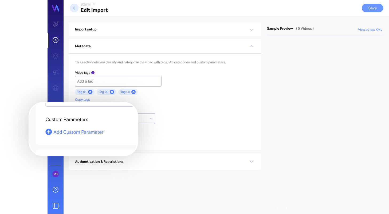389x214 pixels.
Task: Click the Edit Import title
Action: click(94, 10)
